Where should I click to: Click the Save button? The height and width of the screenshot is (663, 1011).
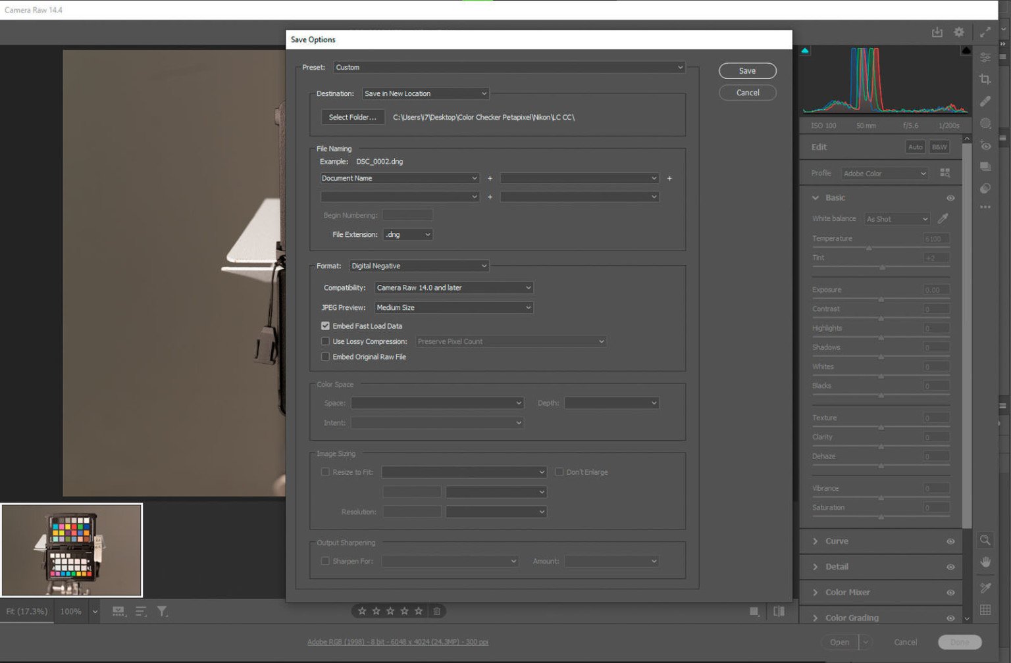[747, 70]
